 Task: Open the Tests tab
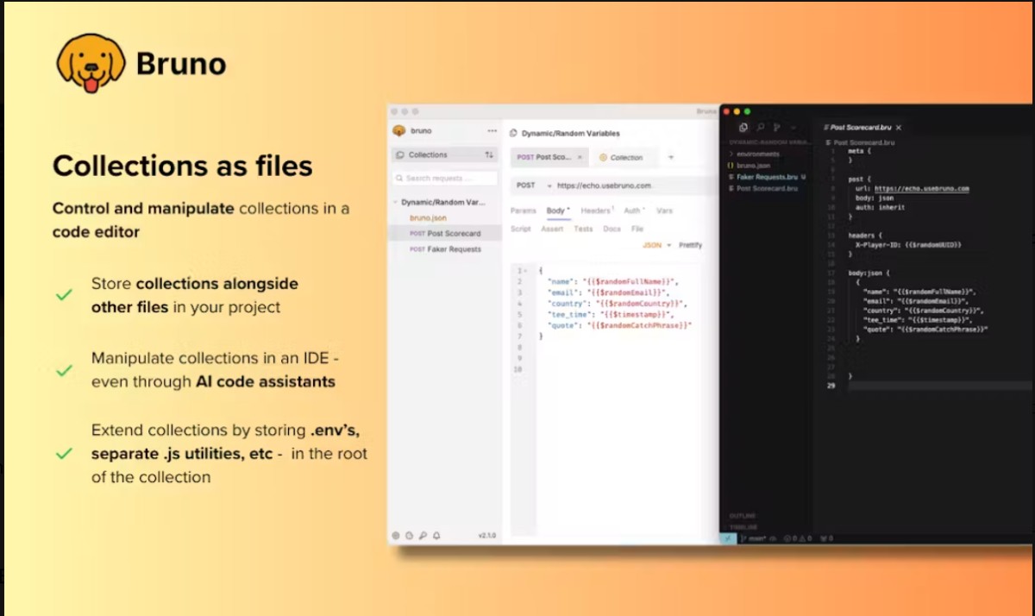tap(583, 229)
